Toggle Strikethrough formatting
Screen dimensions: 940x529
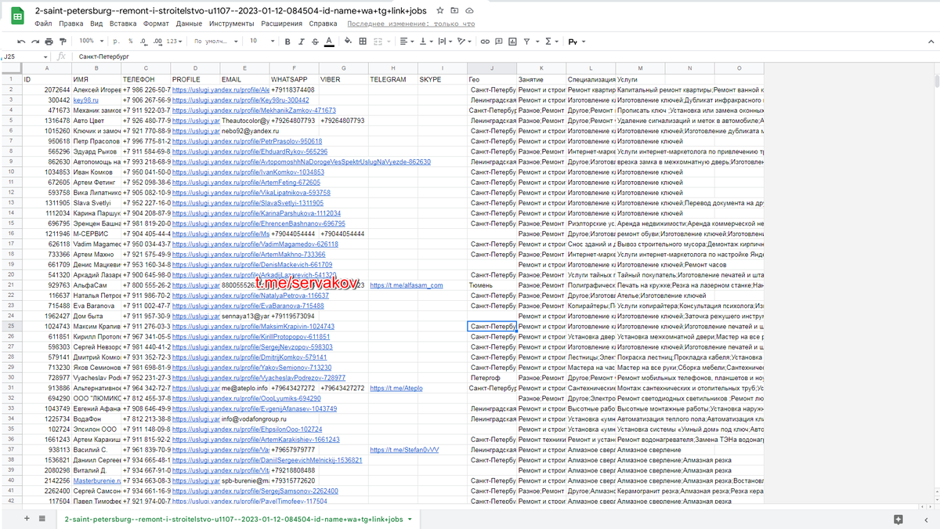tap(315, 42)
